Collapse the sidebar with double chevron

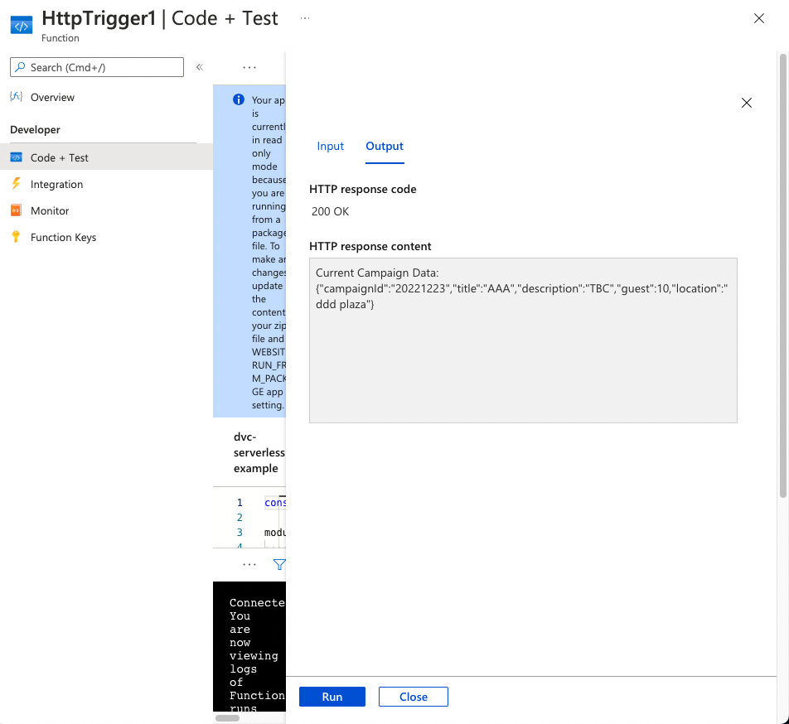coord(199,67)
